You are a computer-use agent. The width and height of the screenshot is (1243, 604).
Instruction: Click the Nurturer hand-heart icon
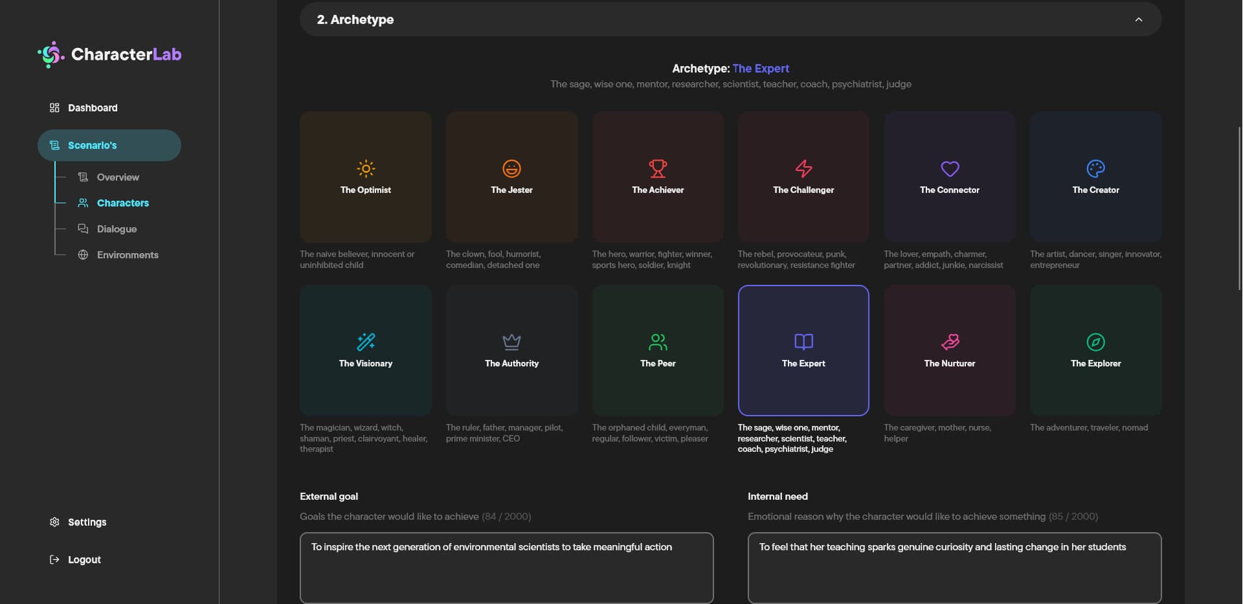click(950, 342)
